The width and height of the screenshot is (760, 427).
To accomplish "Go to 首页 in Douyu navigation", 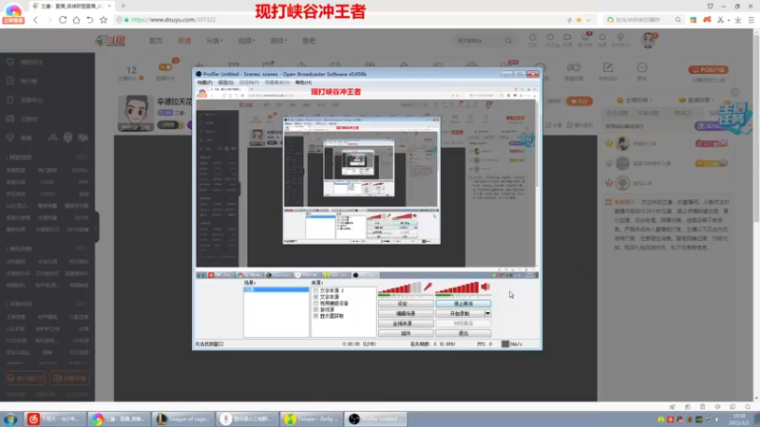I will coord(156,41).
